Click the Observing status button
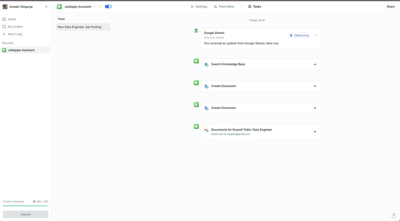400x221 pixels. pos(299,35)
